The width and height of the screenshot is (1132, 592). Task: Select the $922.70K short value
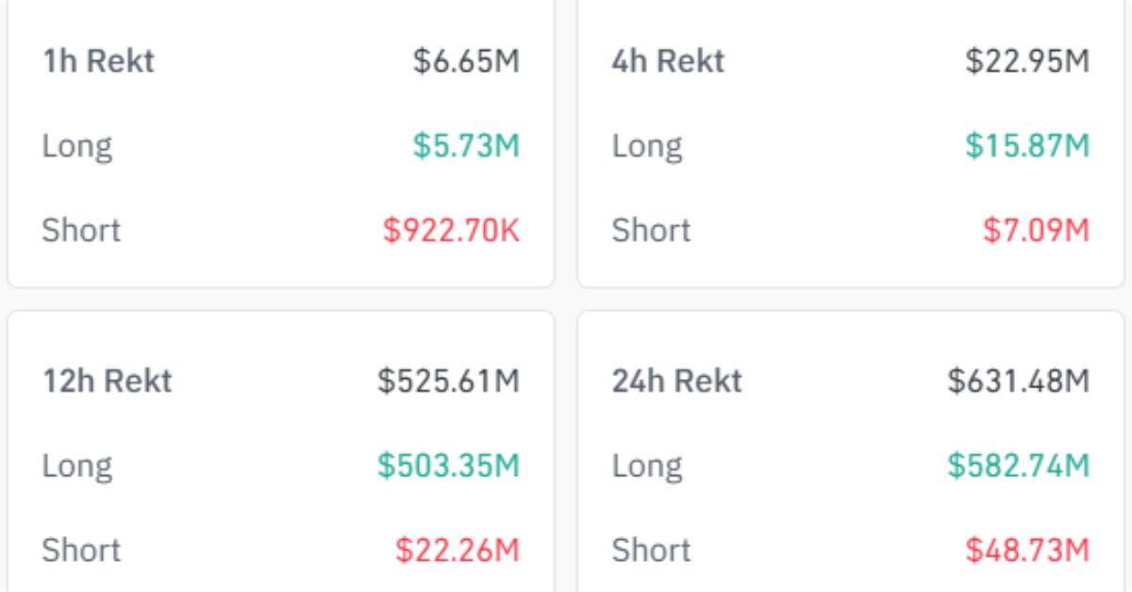point(452,230)
